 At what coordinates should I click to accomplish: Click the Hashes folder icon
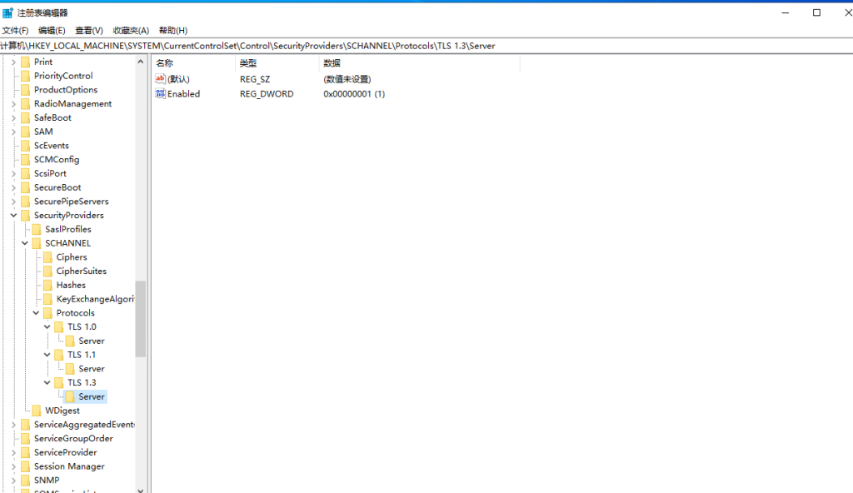point(47,285)
